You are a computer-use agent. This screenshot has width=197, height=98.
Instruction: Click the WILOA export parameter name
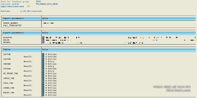point(6,40)
